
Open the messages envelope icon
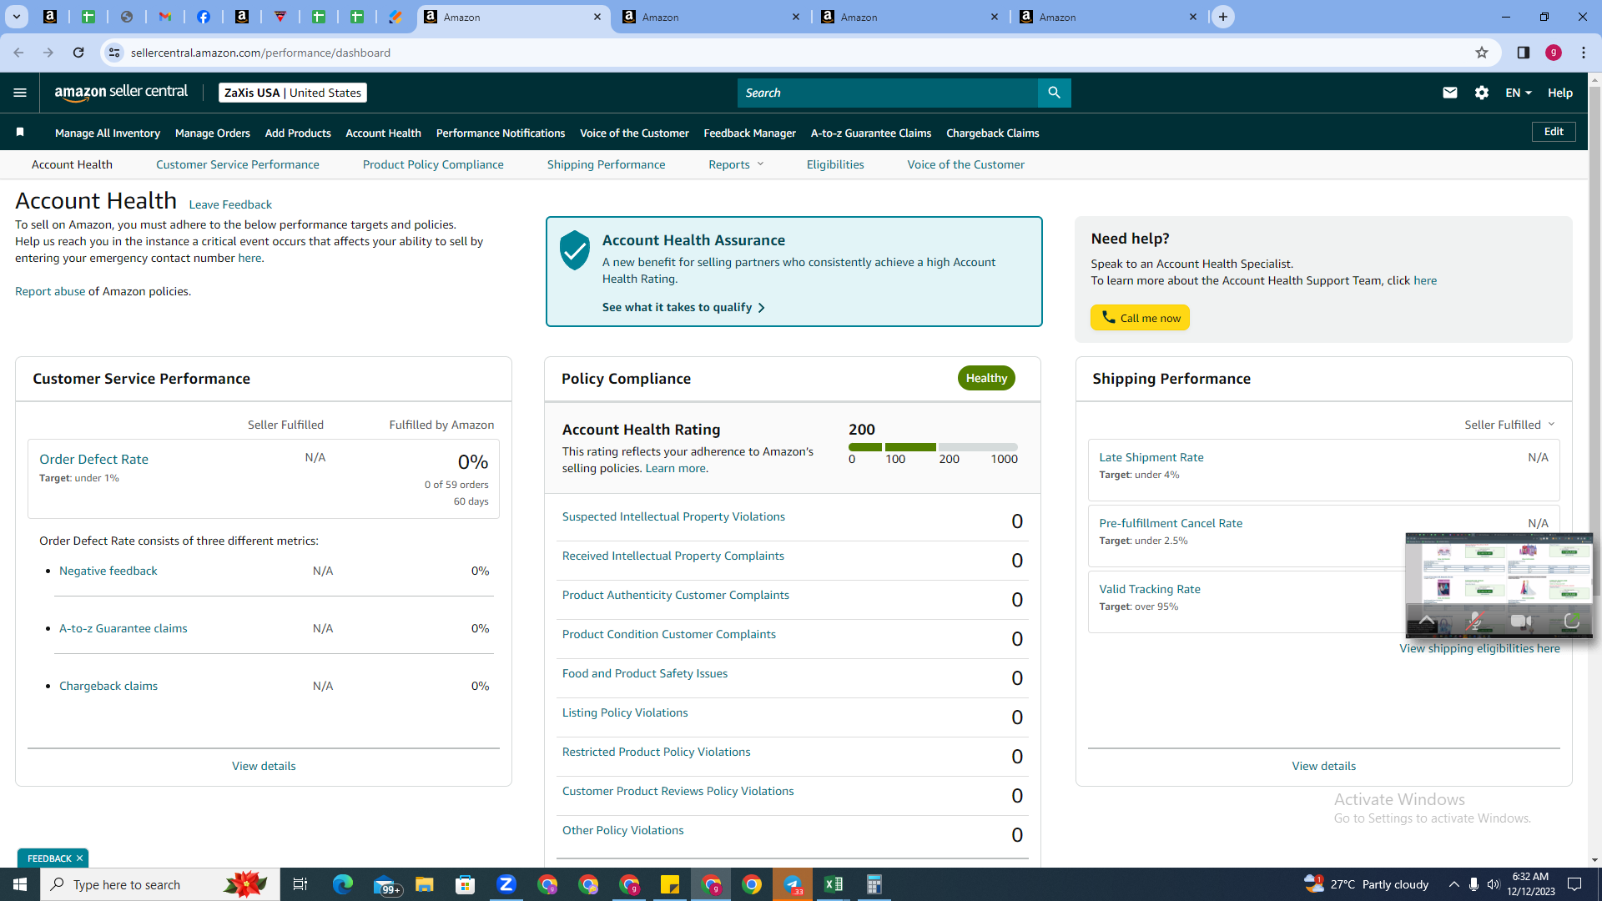1449,93
